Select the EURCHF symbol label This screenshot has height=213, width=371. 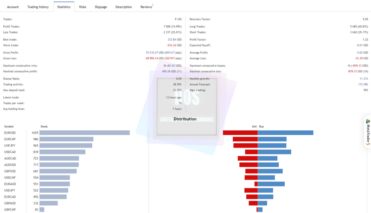pyautogui.click(x=10, y=139)
